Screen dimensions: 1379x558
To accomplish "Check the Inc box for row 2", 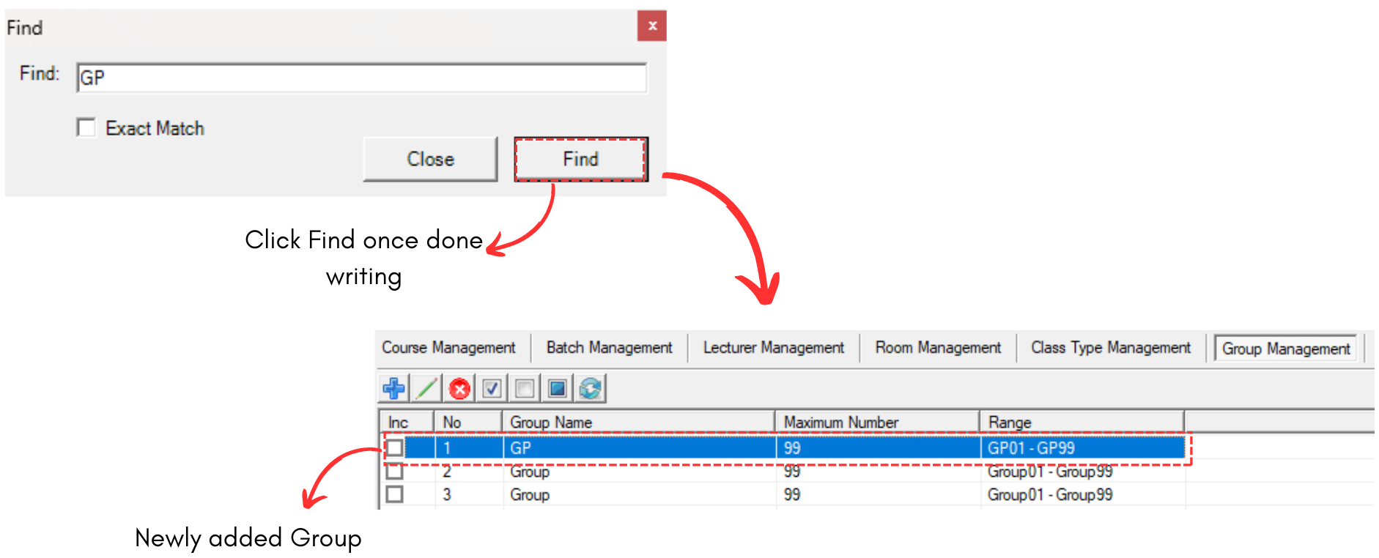I will (395, 471).
